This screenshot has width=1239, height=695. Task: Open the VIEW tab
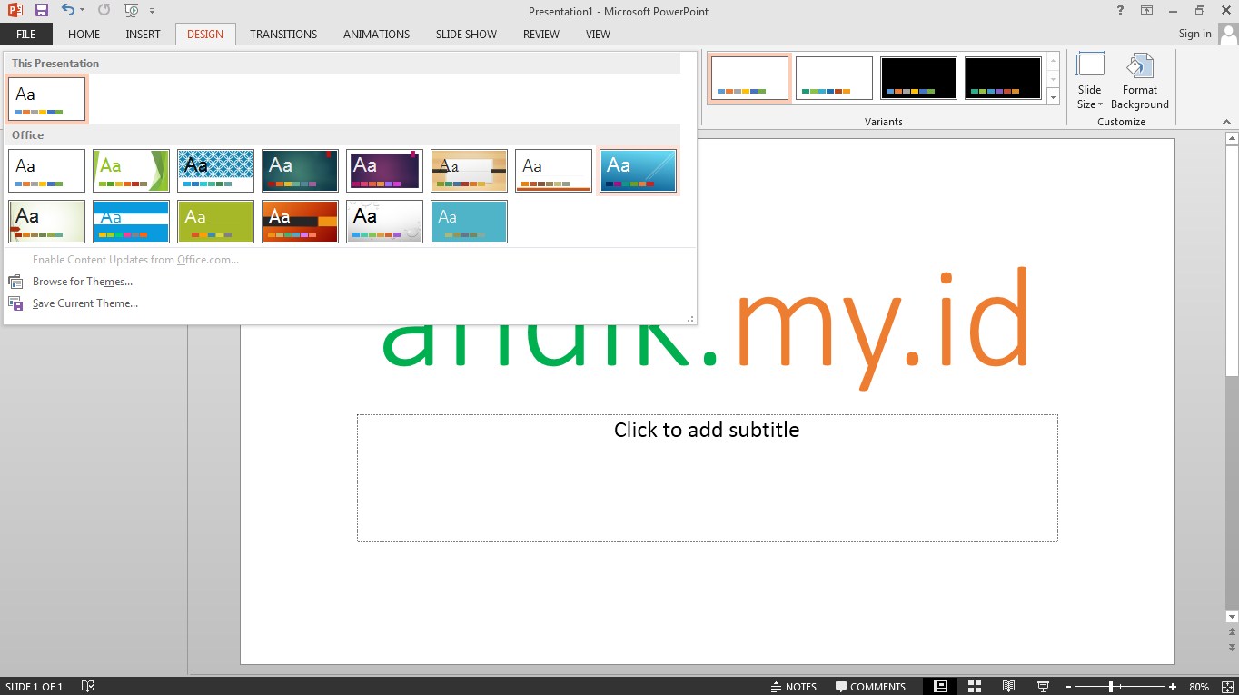598,35
